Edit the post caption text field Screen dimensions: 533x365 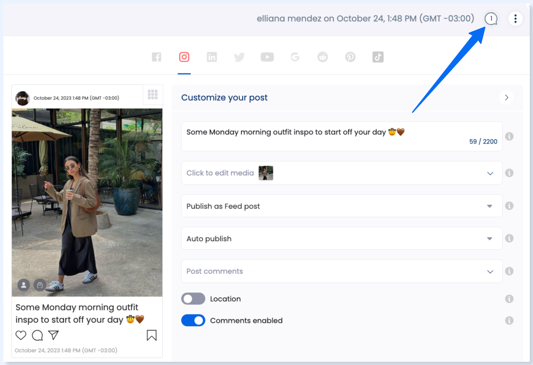pyautogui.click(x=342, y=136)
